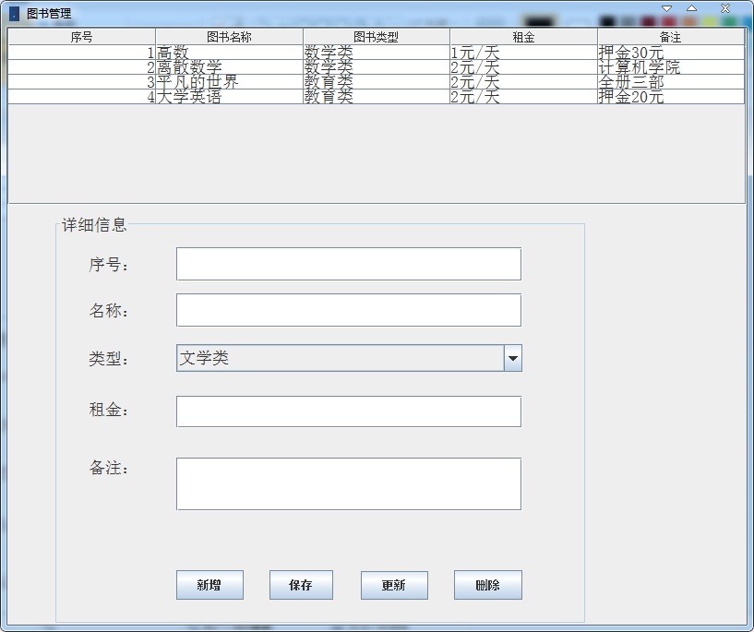The height and width of the screenshot is (632, 754).
Task: Pick the 大学英语 book entry
Action: 229,97
